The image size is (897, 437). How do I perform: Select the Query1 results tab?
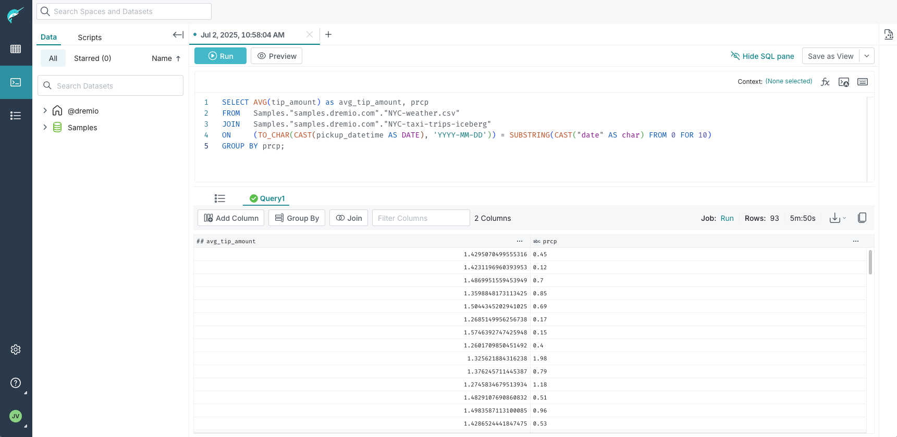pos(267,198)
